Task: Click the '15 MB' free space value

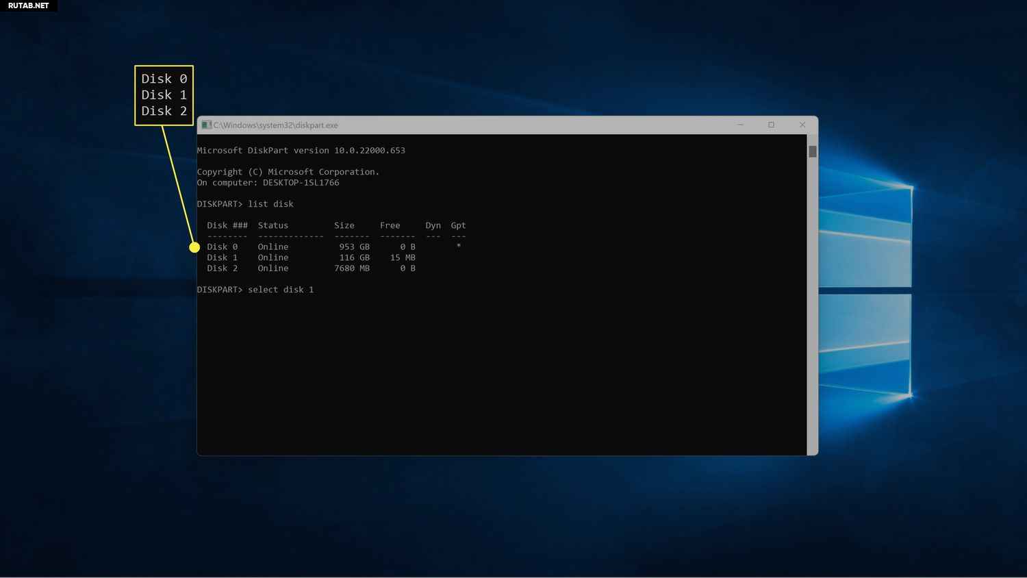Action: point(403,257)
